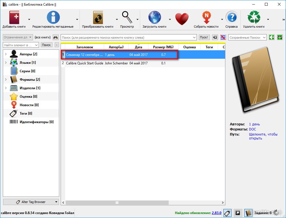Viewport: 286px width, 218px height.
Task: Open Просмотр magnifier viewer icon
Action: pyautogui.click(x=127, y=17)
